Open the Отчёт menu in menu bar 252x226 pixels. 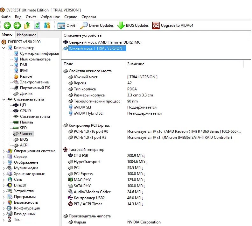[31, 17]
